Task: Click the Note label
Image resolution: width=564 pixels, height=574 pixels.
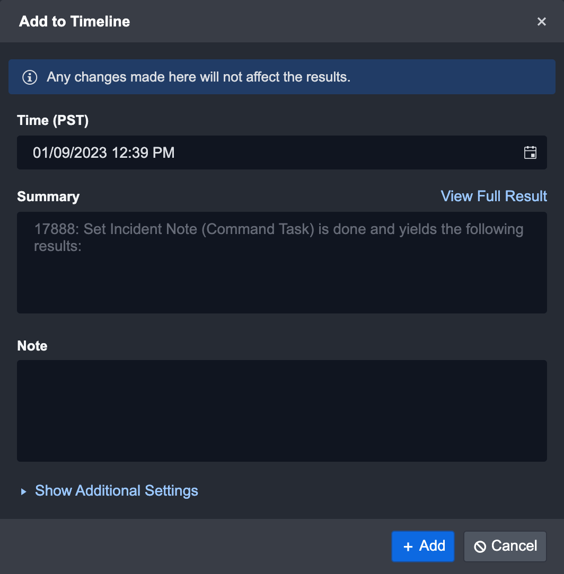Action: (32, 346)
